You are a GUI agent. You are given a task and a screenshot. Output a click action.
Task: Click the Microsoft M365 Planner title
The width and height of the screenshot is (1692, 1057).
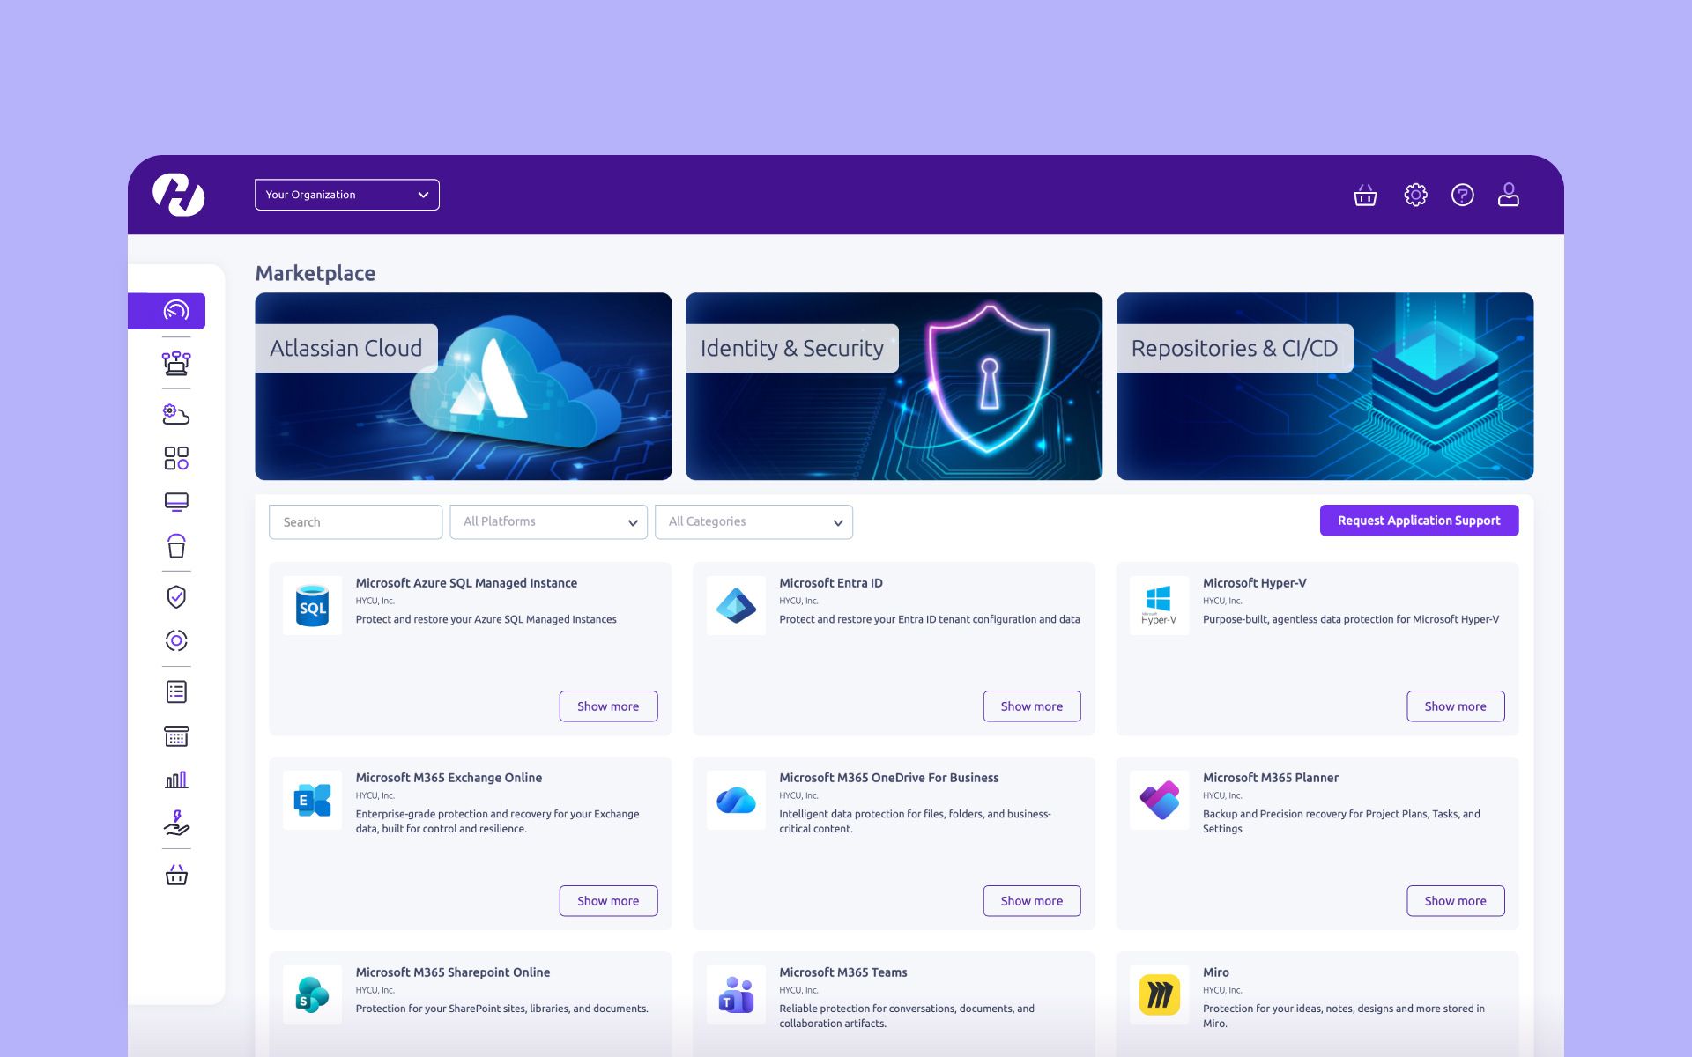(x=1271, y=778)
